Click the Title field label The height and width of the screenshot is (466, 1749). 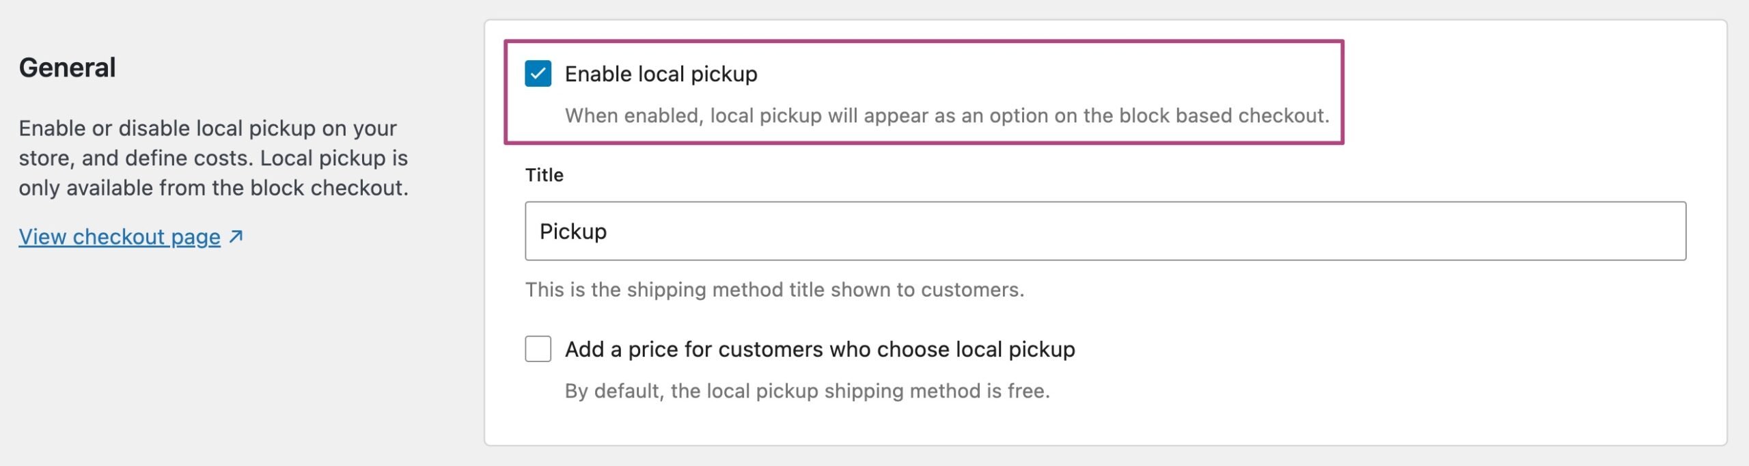(x=544, y=175)
